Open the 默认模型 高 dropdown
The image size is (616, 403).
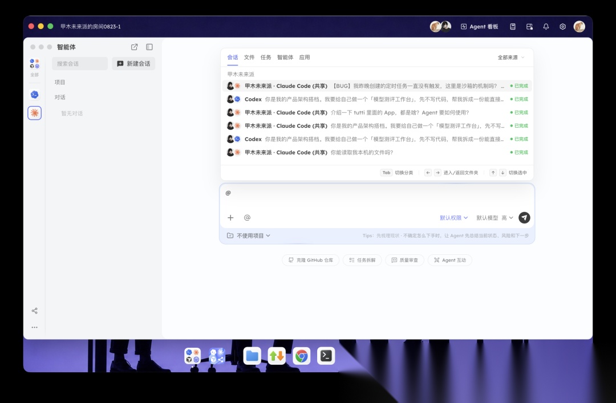495,218
